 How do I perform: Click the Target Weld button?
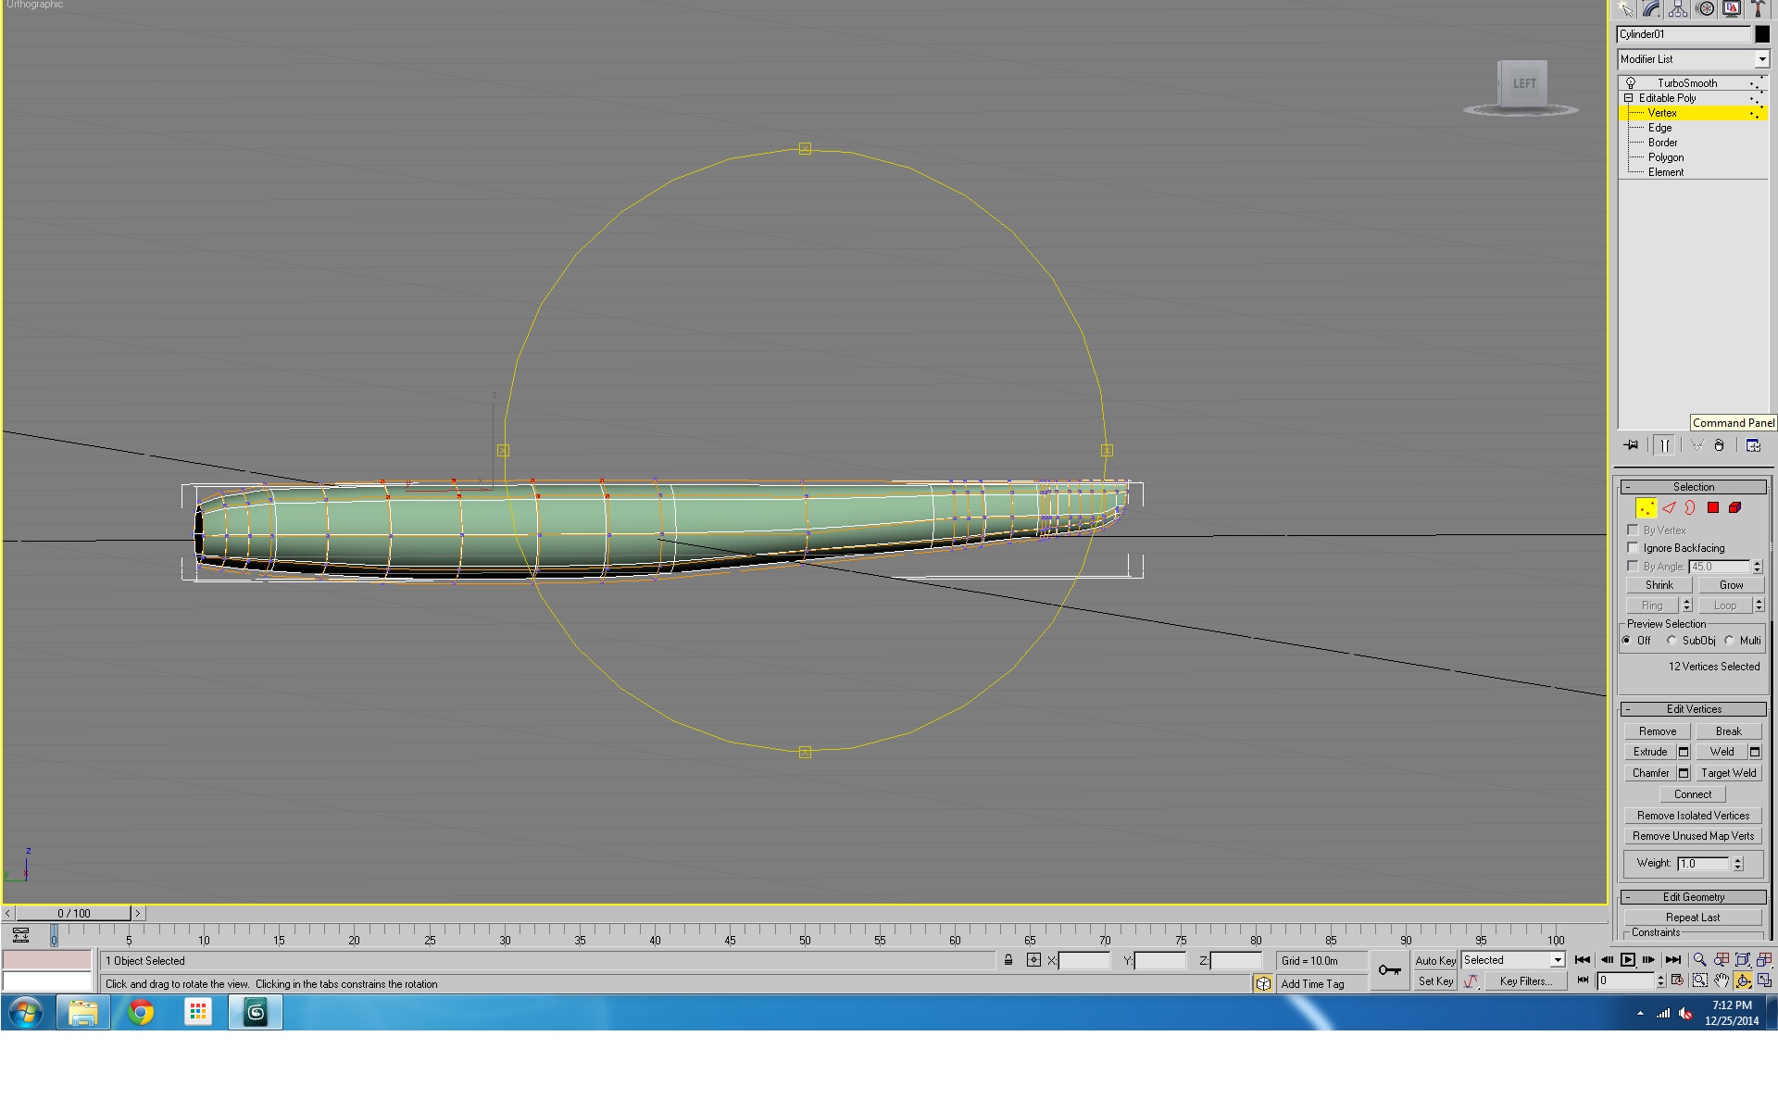pyautogui.click(x=1728, y=773)
